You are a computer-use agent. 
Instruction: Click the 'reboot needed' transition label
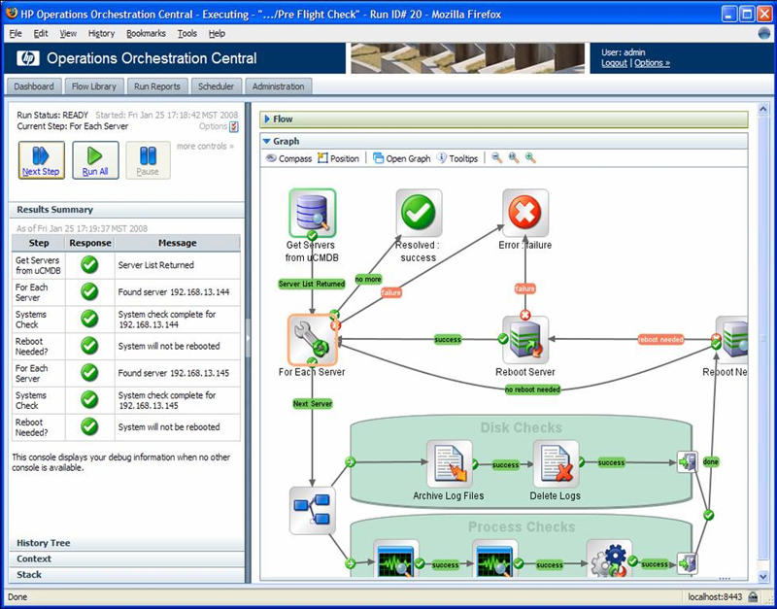(660, 339)
